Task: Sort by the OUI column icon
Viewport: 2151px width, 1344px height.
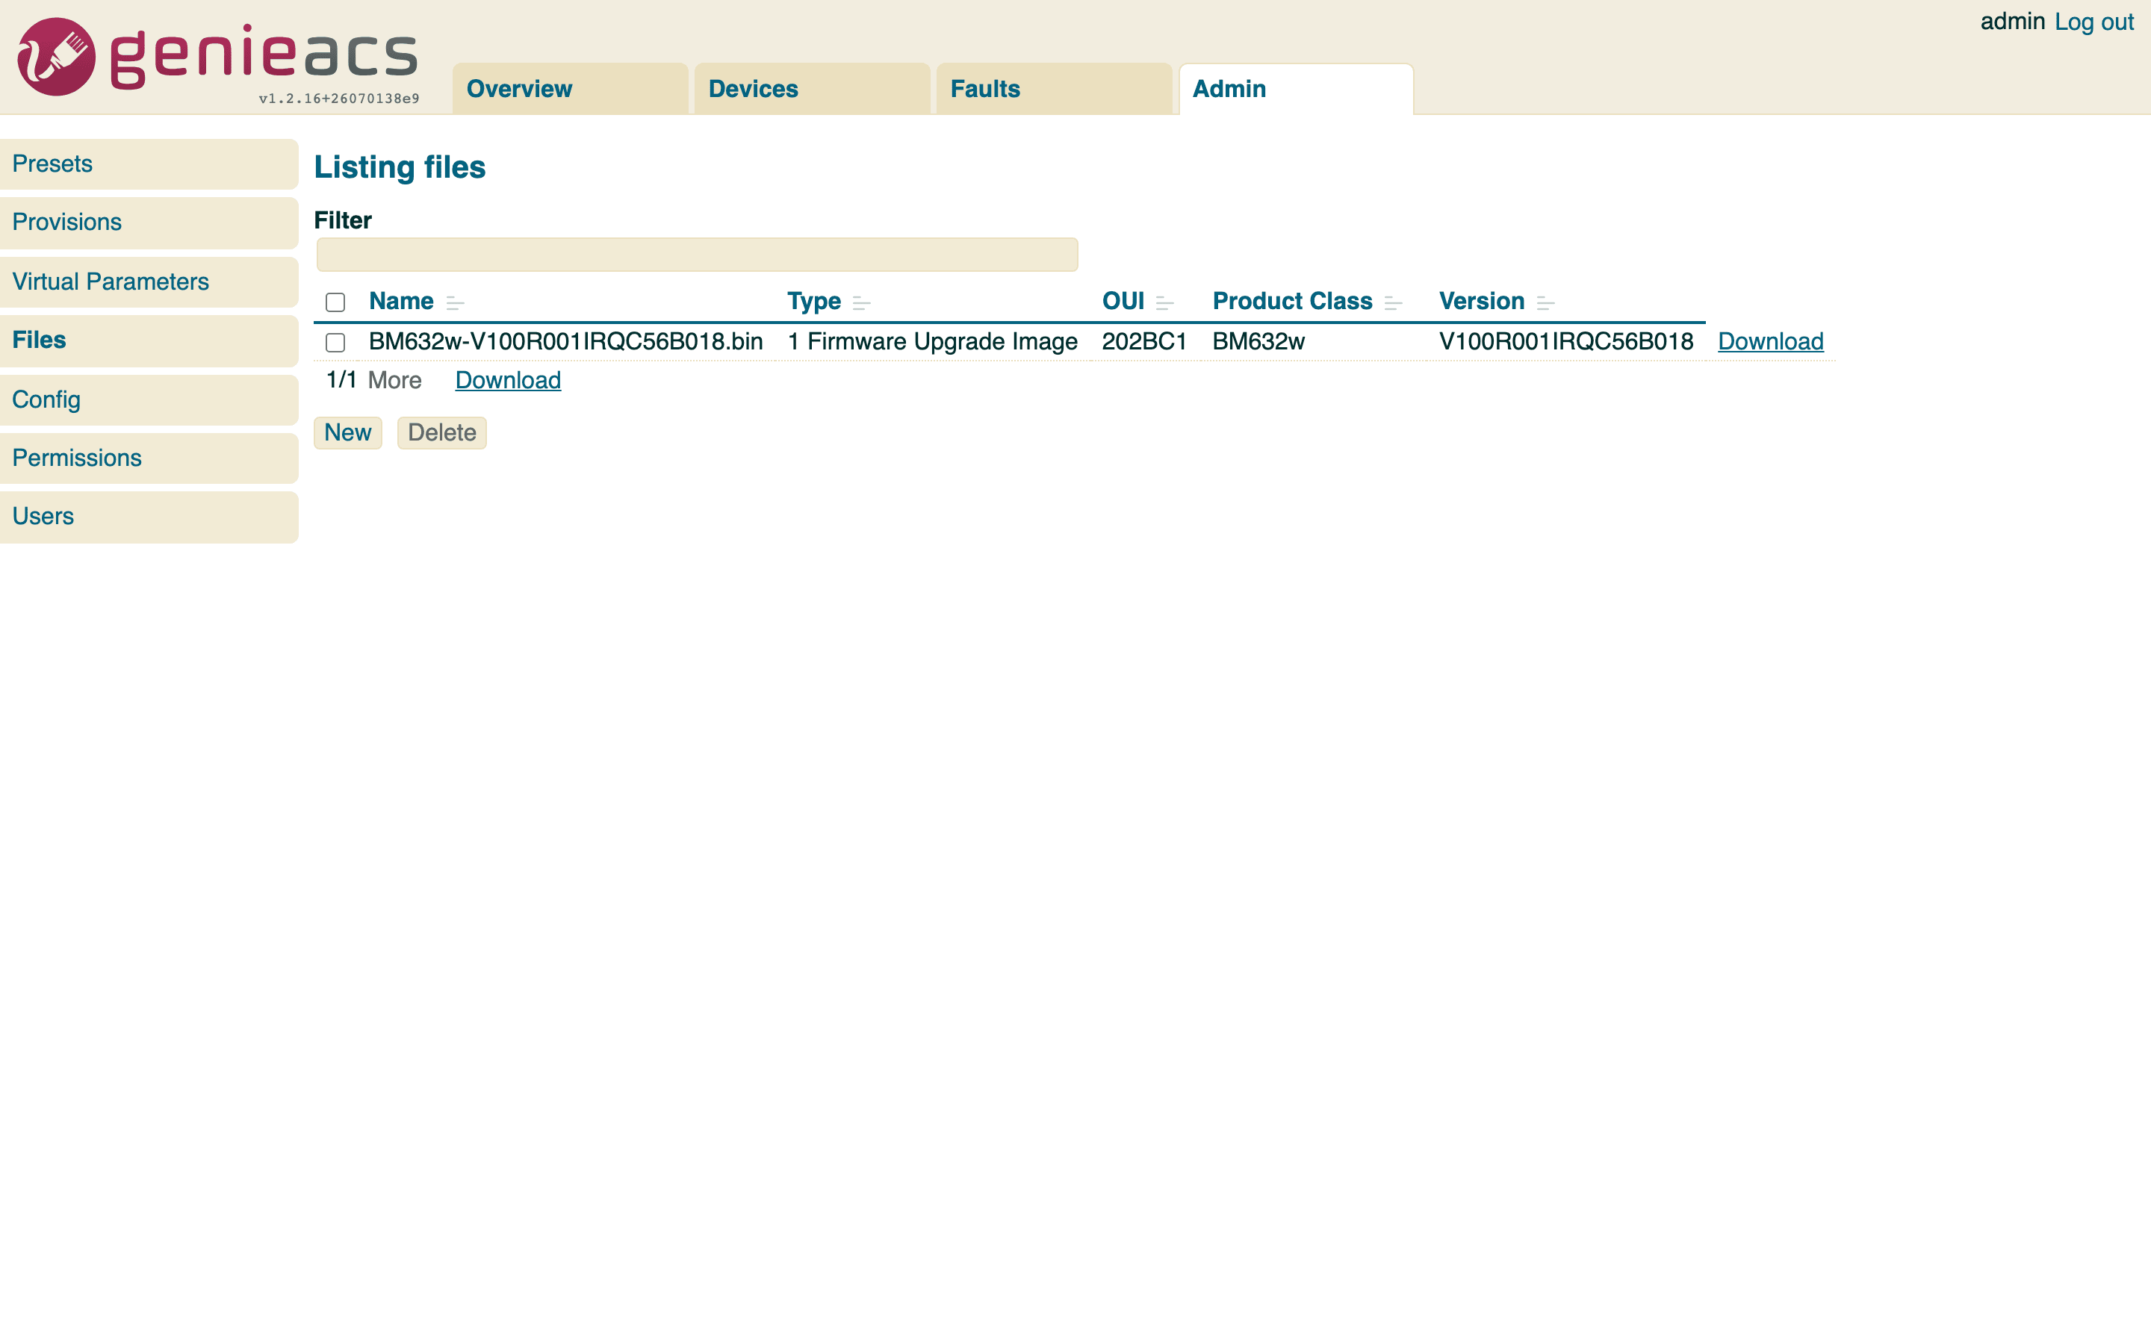Action: click(x=1164, y=303)
